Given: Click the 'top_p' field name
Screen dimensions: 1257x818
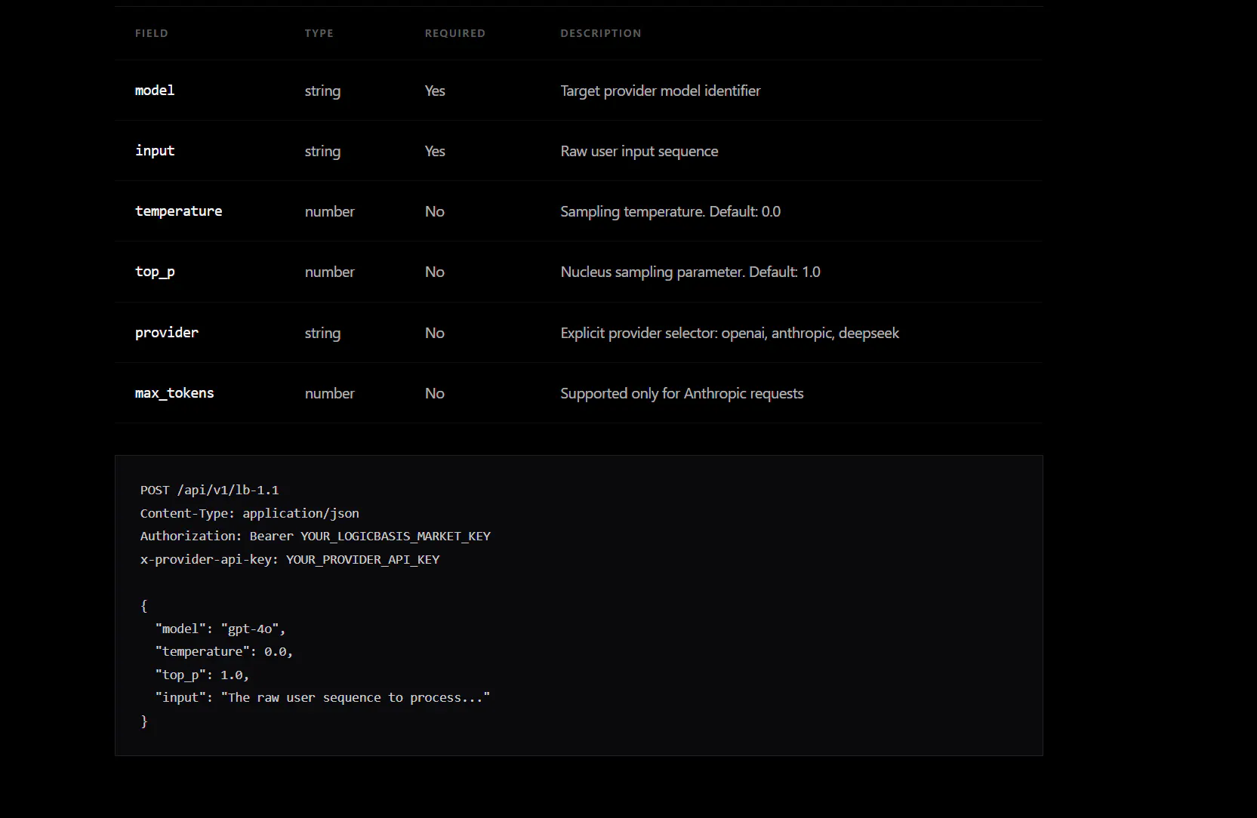Looking at the screenshot, I should click(x=155, y=272).
